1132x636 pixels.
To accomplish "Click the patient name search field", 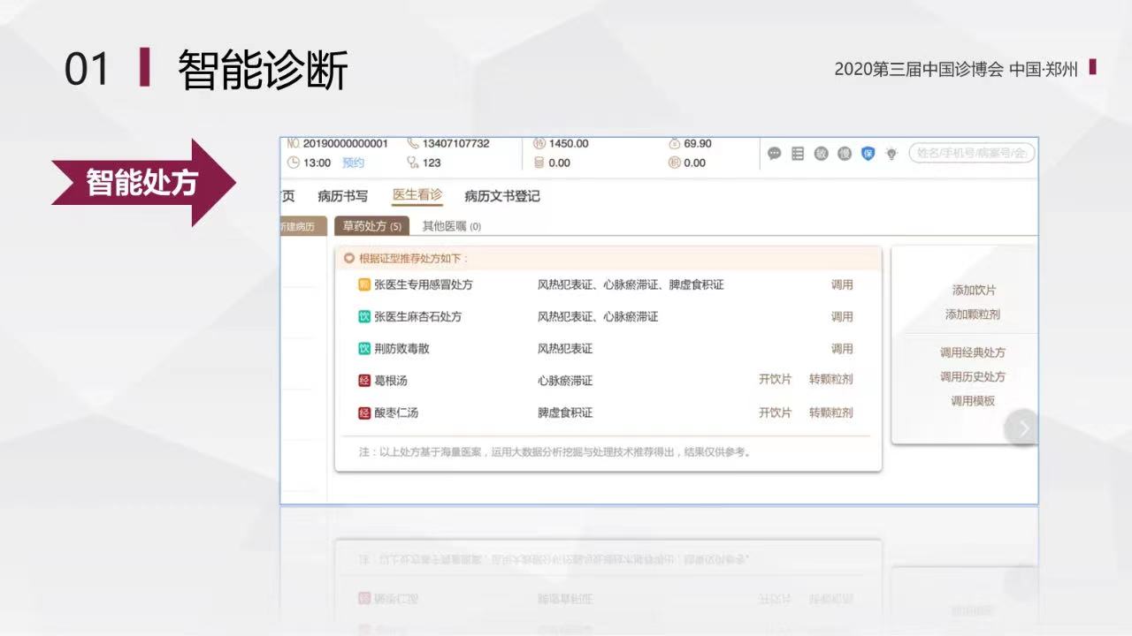I will [972, 153].
